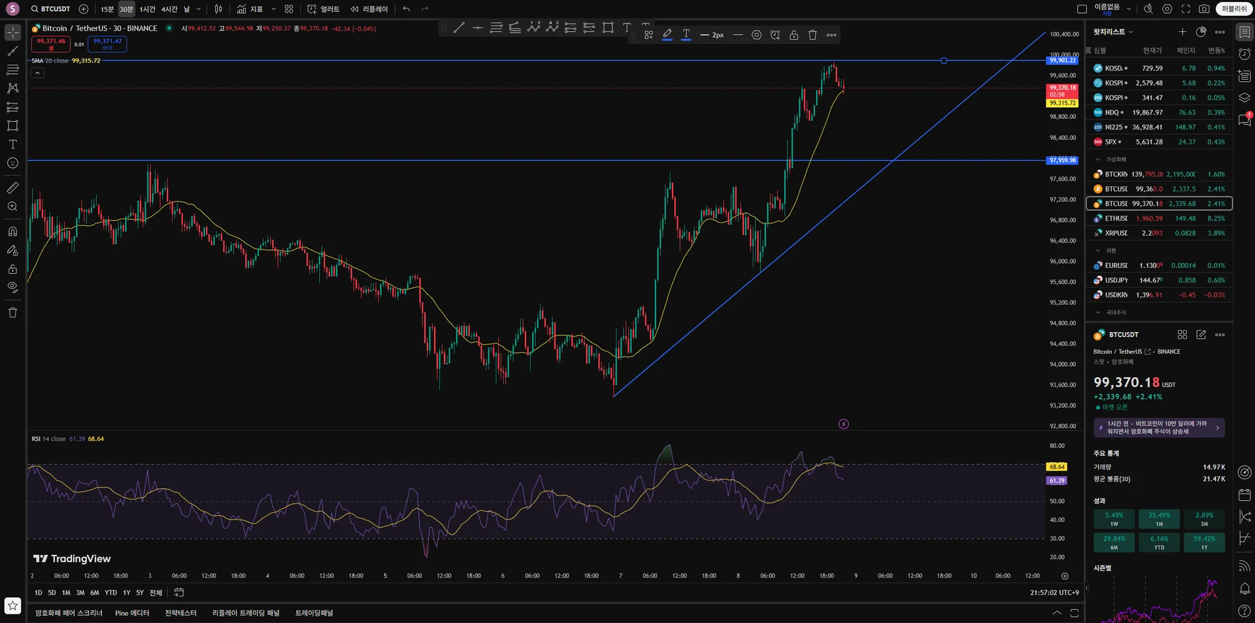Delete selected line via floating toolbar trash
Image resolution: width=1255 pixels, height=623 pixels.
tap(812, 35)
